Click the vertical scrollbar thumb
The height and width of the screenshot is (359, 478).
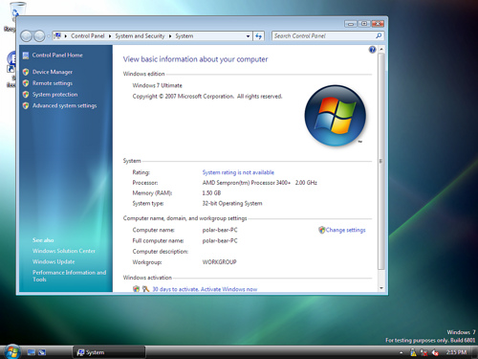tap(381, 161)
